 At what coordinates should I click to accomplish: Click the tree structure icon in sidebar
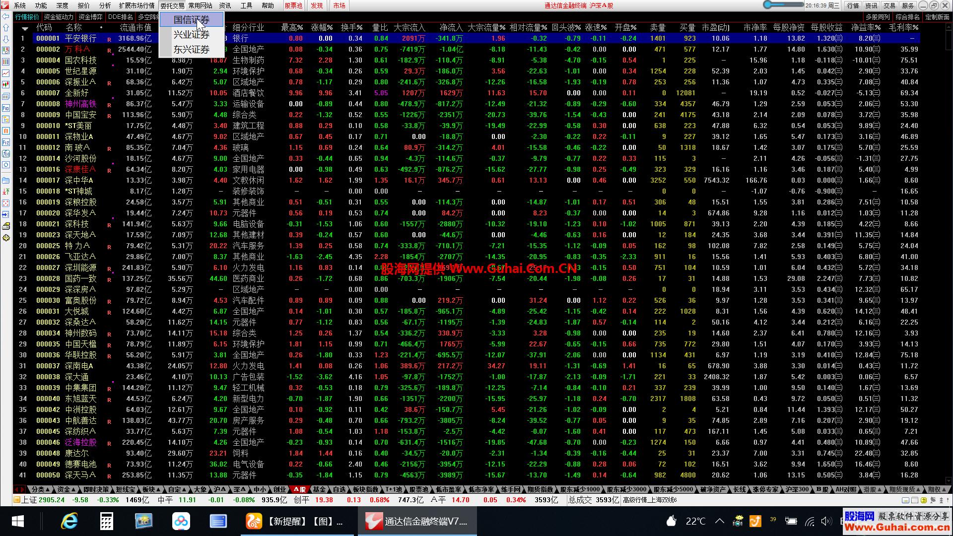click(x=6, y=119)
